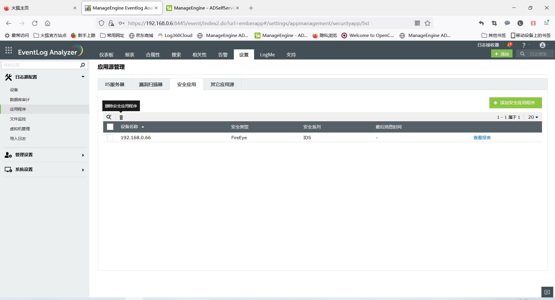Screen dimensions: 555x300
Task: Select 导入日志 in the sidebar
Action: click(18, 139)
